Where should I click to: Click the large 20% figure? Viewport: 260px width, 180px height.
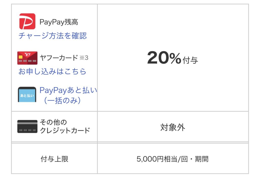164,58
